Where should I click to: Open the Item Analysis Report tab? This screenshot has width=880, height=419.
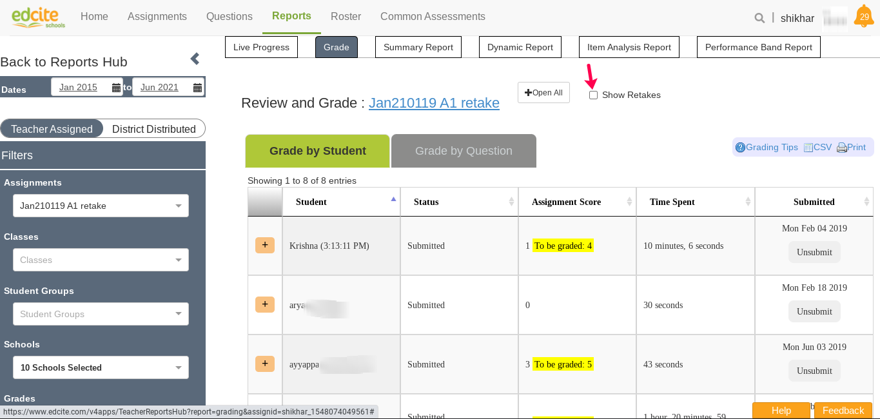click(x=629, y=46)
